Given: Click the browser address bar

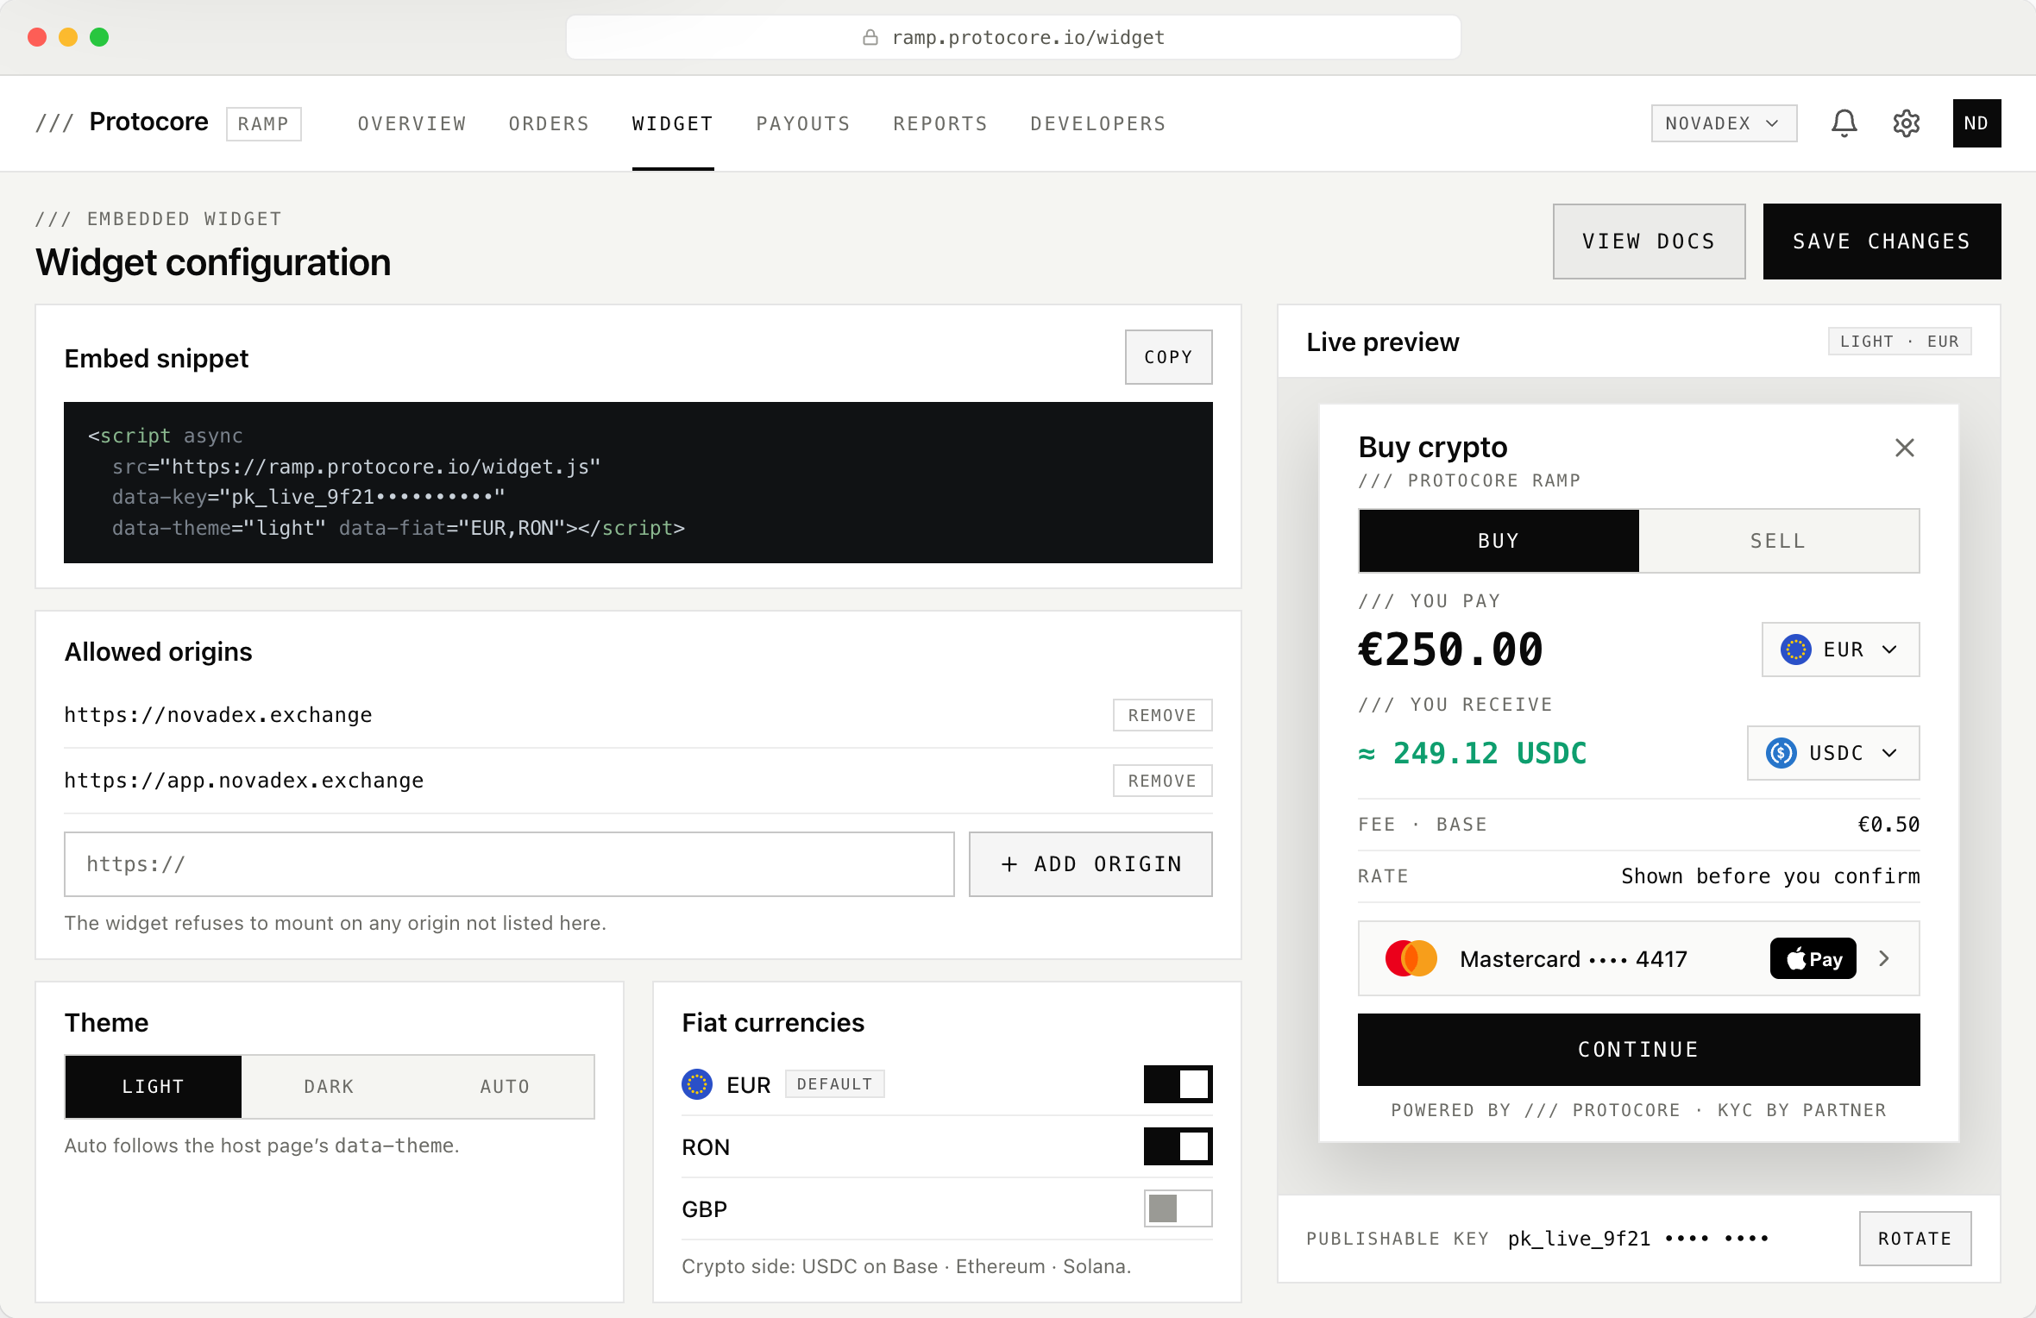Looking at the screenshot, I should click(1014, 37).
